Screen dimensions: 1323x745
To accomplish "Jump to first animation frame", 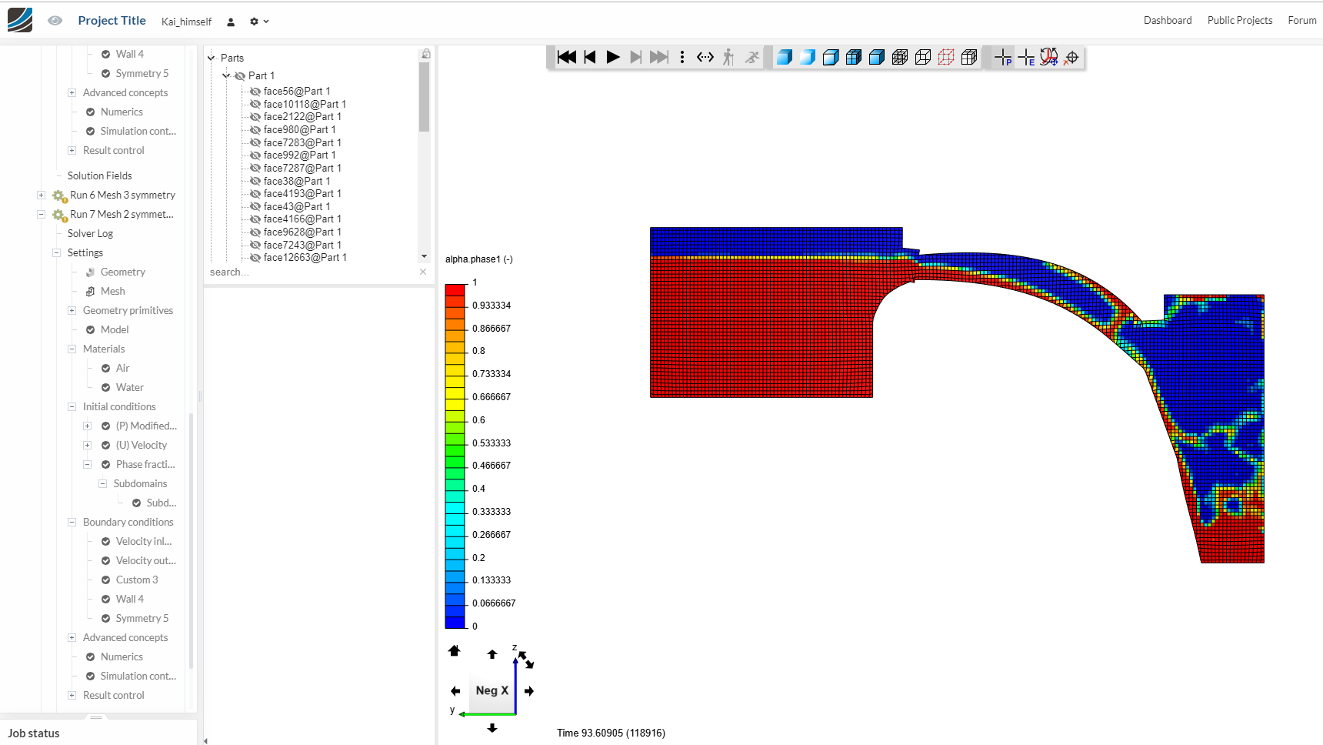I will tap(567, 57).
